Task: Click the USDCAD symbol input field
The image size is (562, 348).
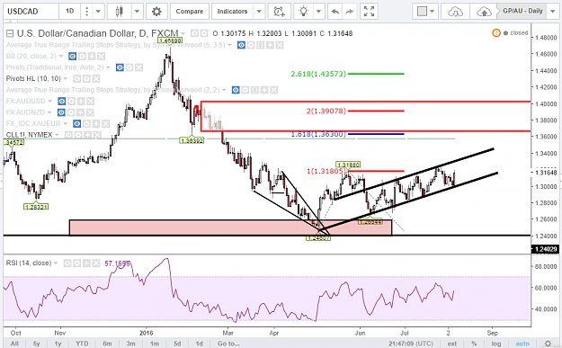Action: click(x=31, y=12)
